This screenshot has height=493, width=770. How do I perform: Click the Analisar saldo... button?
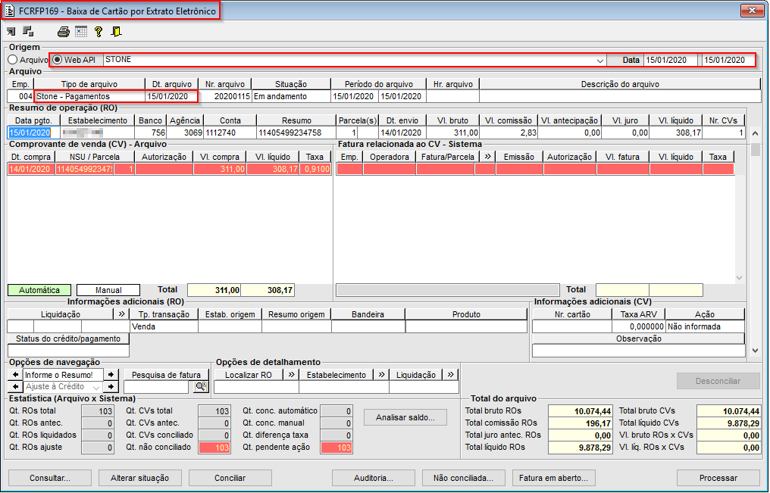tap(405, 417)
